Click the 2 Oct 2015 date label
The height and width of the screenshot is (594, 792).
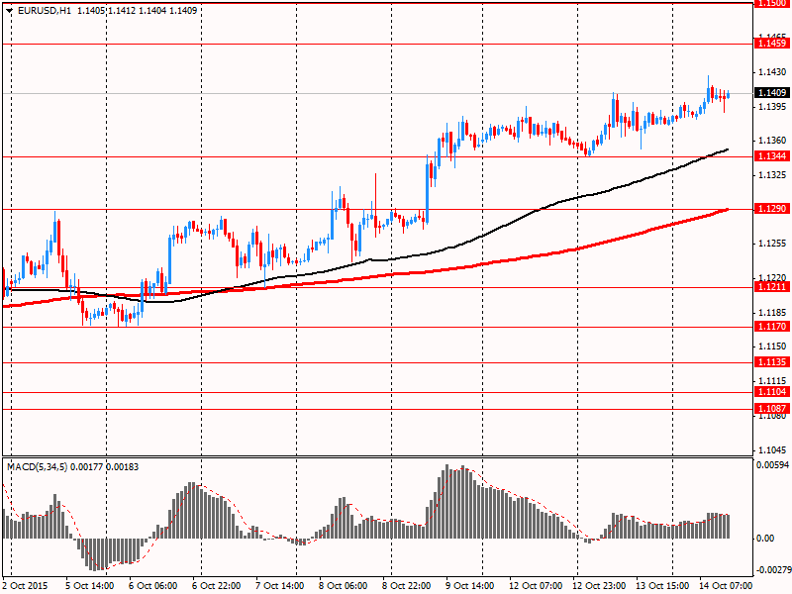pyautogui.click(x=25, y=586)
